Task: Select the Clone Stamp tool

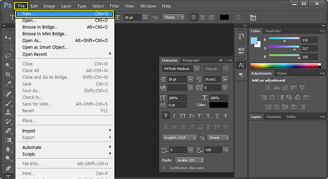Action: (8, 112)
